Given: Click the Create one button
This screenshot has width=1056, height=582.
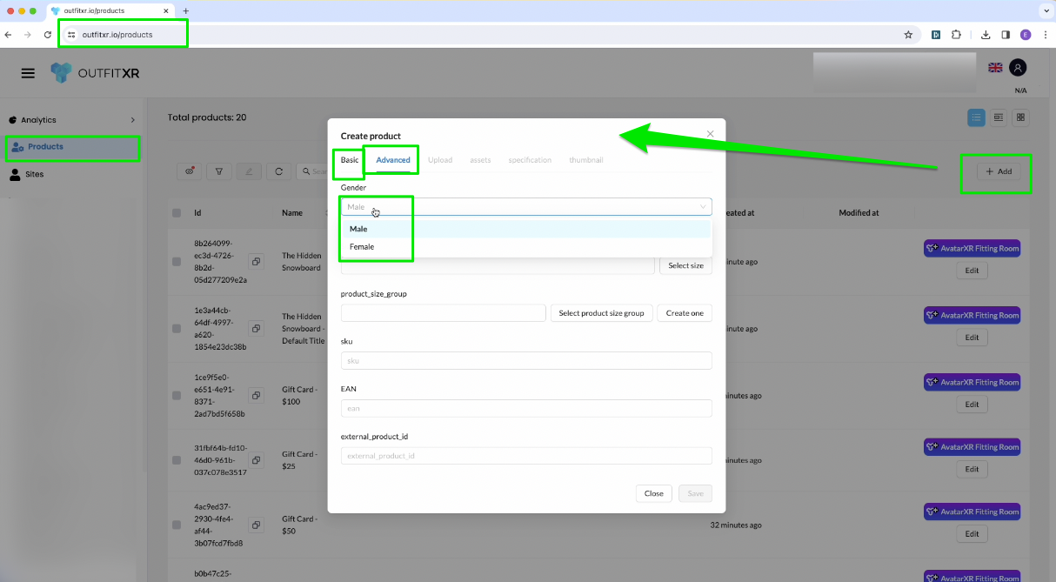Looking at the screenshot, I should click(x=685, y=313).
